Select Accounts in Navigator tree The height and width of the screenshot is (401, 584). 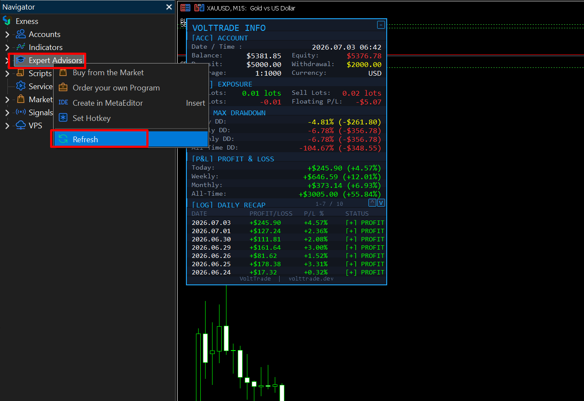coord(44,34)
